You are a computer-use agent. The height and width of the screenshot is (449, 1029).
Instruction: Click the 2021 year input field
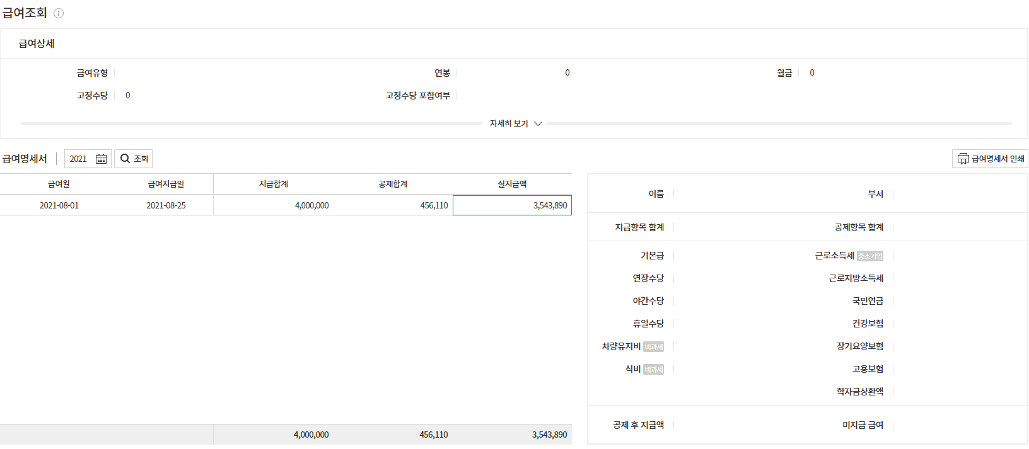tap(79, 159)
